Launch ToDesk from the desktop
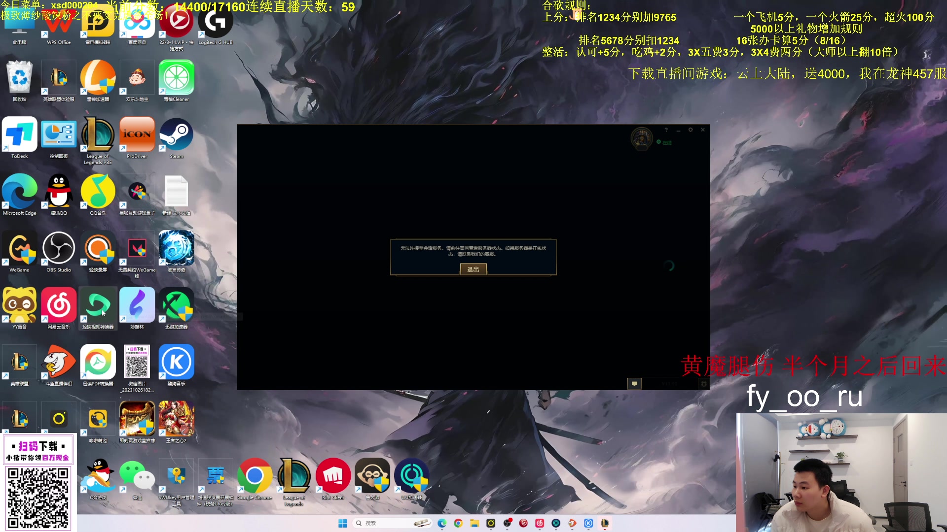This screenshot has height=532, width=947. 20,138
